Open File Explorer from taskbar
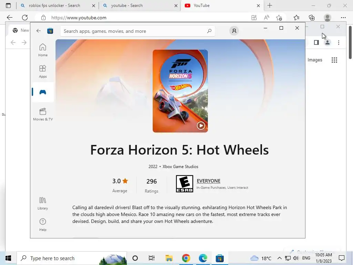 [x=169, y=258]
